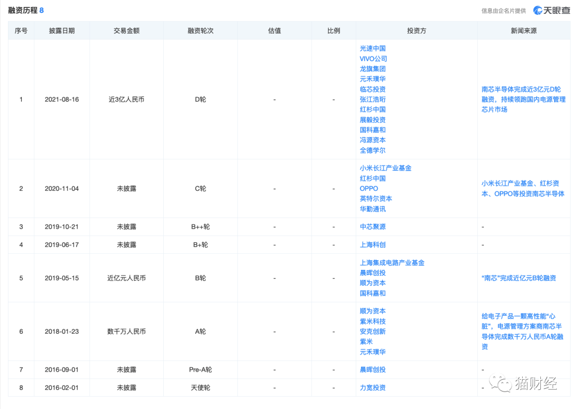Select round cell Pre-A轮
The height and width of the screenshot is (409, 576).
coord(200,370)
